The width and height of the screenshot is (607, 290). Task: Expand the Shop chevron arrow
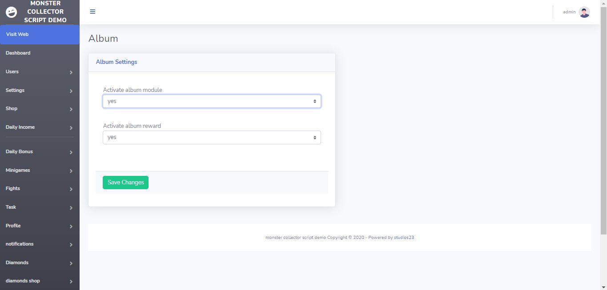71,109
